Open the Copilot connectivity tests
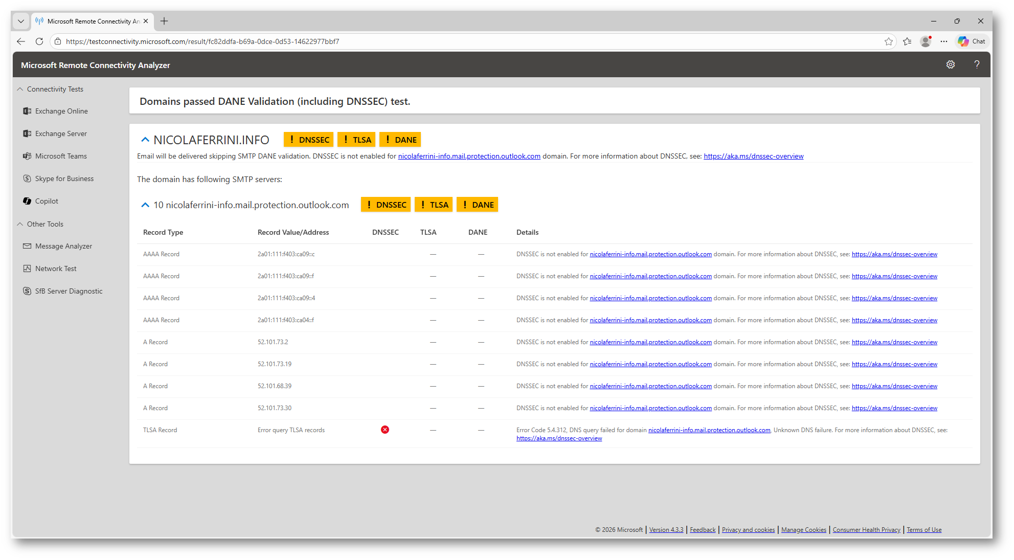This screenshot has height=560, width=1014. click(47, 201)
